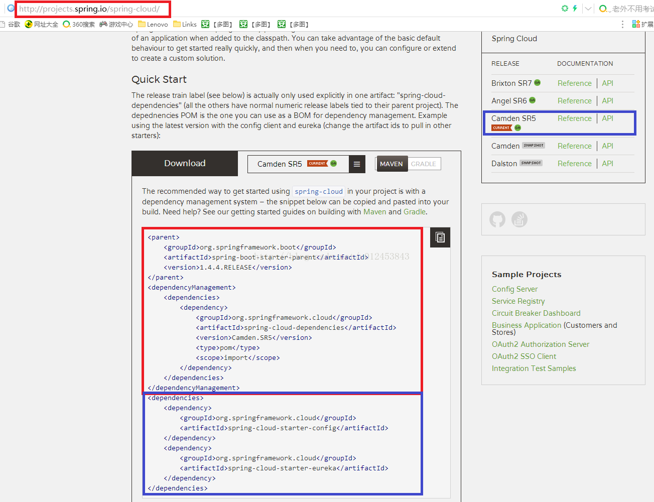Click the Stack Overflow icon beside the GitHub icon
This screenshot has height=502, width=654.
[x=519, y=219]
